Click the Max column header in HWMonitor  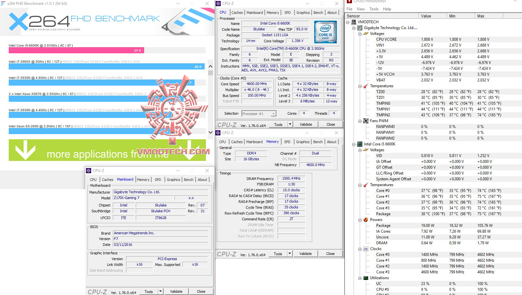[x=489, y=16]
